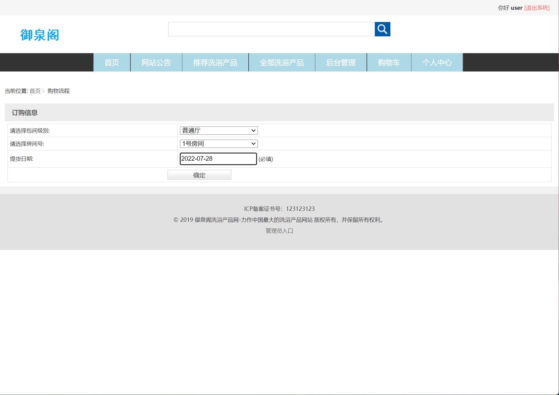Screen dimensions: 559x395
Task: Open 个人中心 from the navigation bar
Action: coord(437,62)
